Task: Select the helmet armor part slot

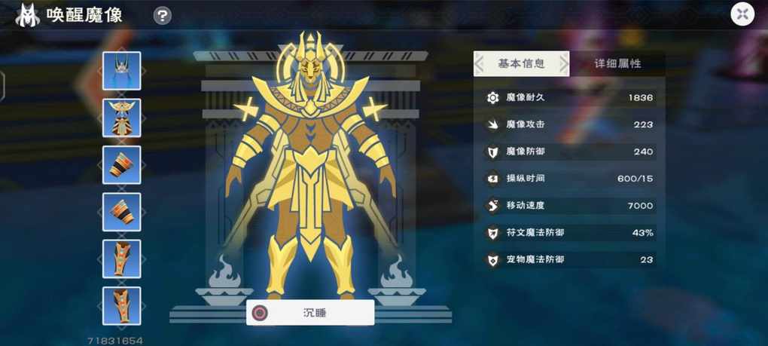Action: pos(121,71)
